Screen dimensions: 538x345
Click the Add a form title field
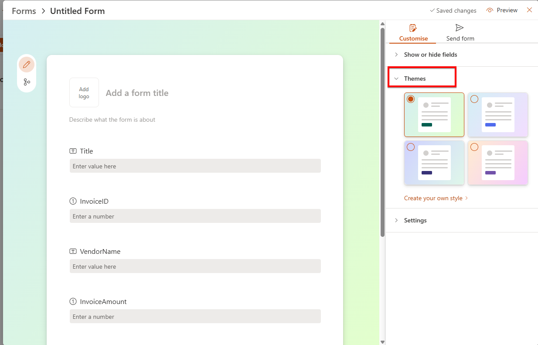click(x=137, y=93)
